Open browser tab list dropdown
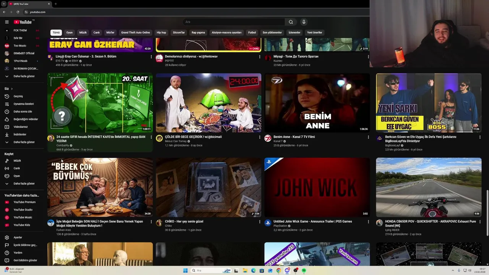This screenshot has height=275, width=489. point(3,4)
